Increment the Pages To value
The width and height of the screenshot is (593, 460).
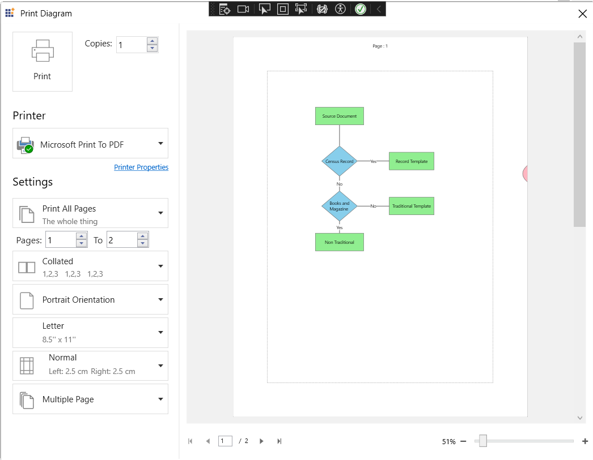coord(142,237)
